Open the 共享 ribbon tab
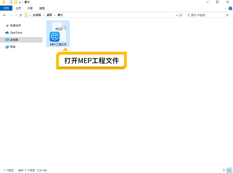 (x=30, y=8)
